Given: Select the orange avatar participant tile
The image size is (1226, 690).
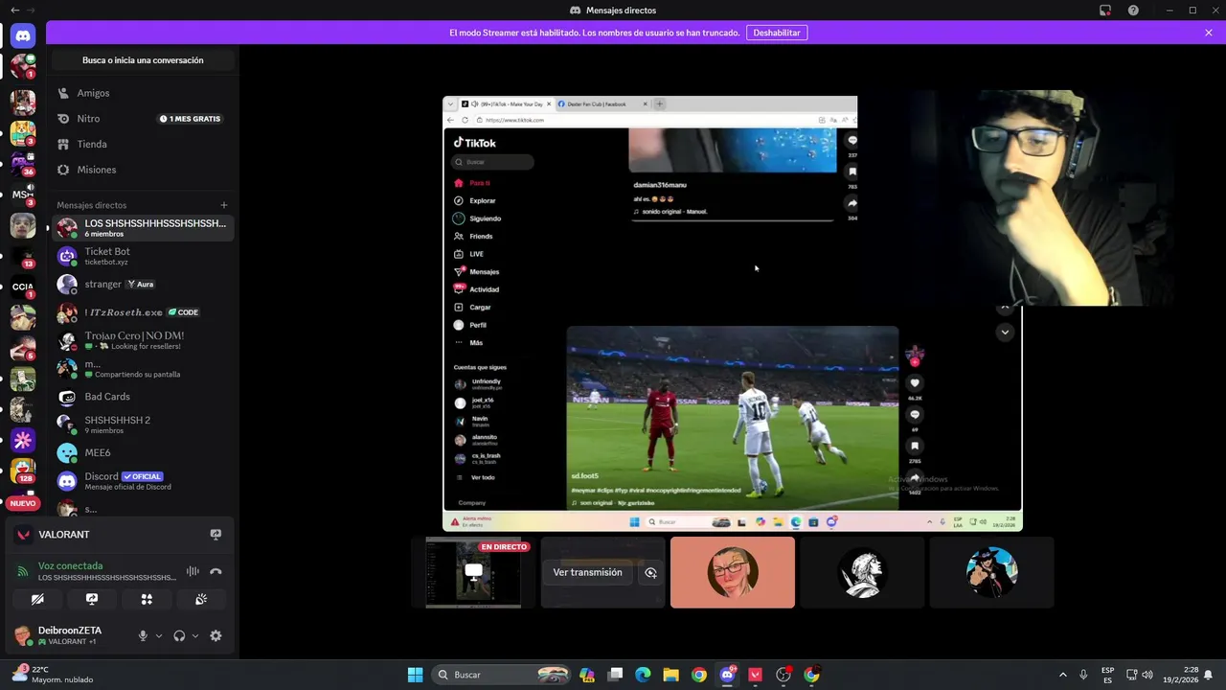Looking at the screenshot, I should pyautogui.click(x=733, y=572).
